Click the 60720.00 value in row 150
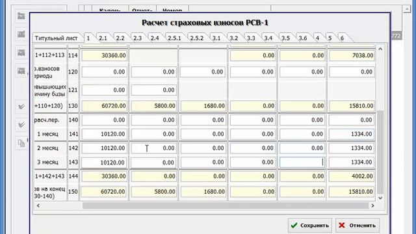 click(104, 192)
